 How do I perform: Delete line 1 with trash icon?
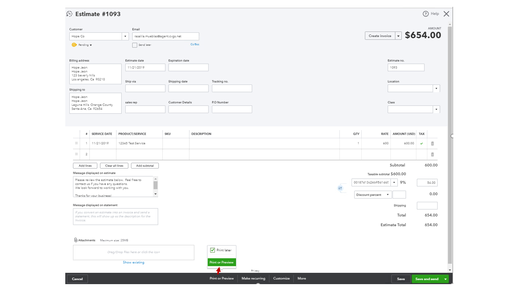point(432,143)
